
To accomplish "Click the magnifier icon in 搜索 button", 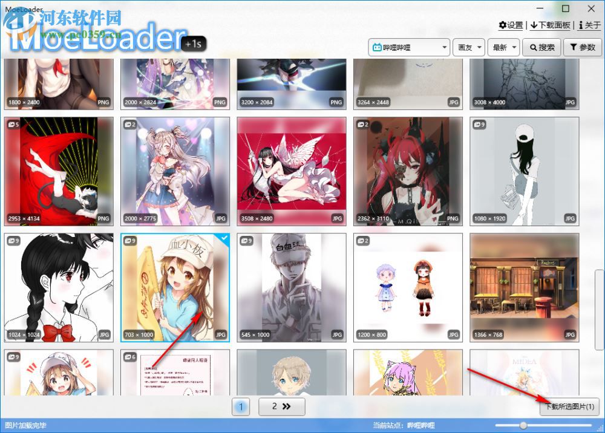I will coord(533,47).
